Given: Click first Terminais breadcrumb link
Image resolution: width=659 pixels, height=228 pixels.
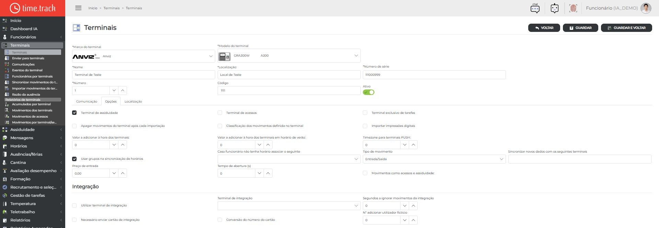Looking at the screenshot, I should click(x=112, y=8).
